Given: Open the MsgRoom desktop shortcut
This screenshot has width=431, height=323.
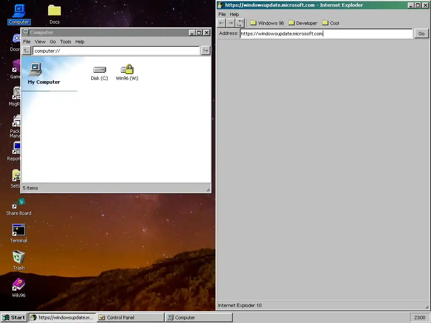Looking at the screenshot, I should pyautogui.click(x=15, y=96).
